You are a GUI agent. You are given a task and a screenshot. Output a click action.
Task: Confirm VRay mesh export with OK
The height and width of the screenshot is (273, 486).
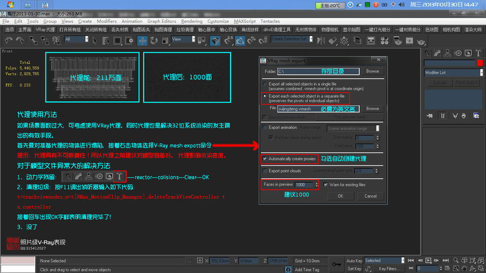(x=340, y=196)
